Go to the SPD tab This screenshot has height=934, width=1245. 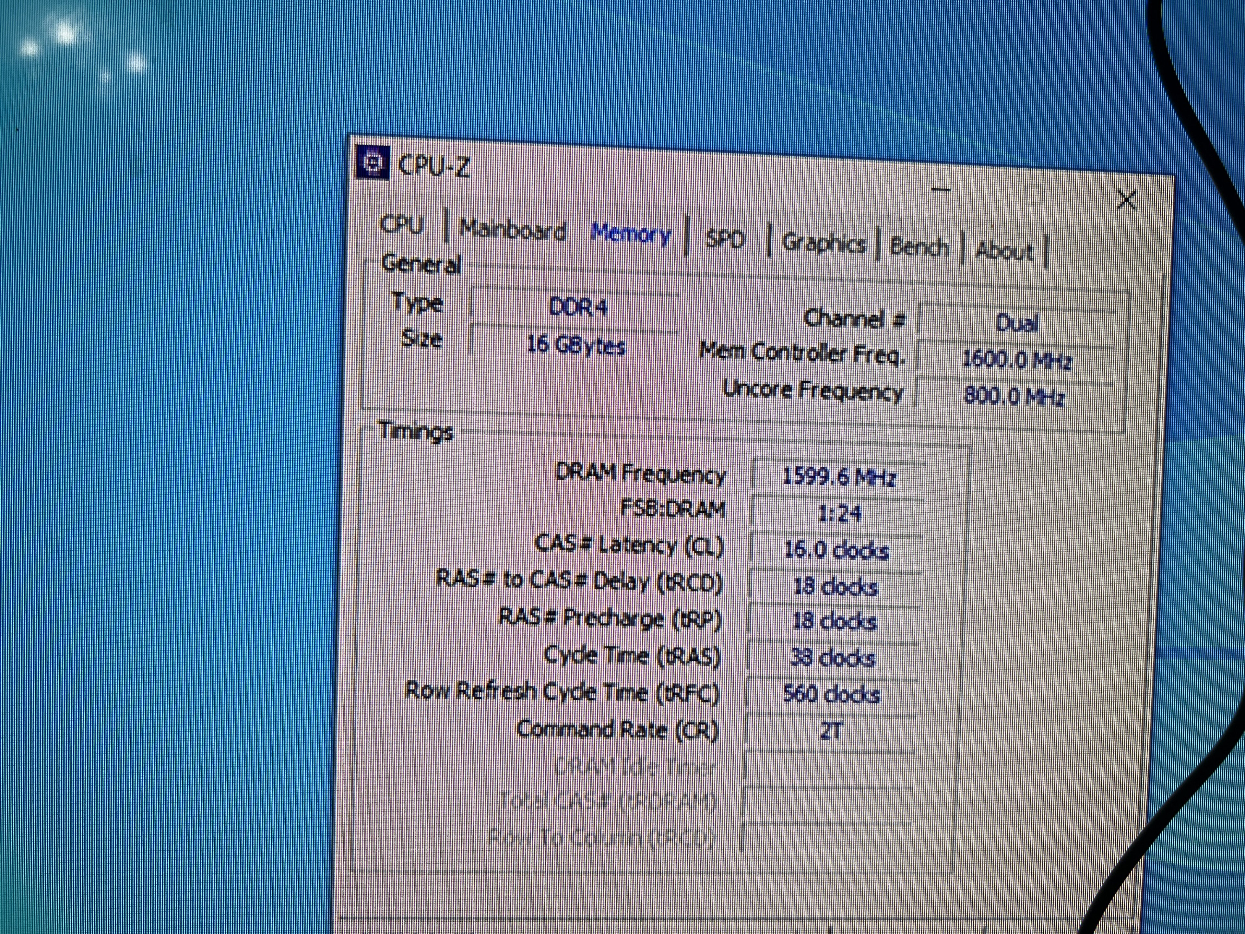(x=724, y=239)
